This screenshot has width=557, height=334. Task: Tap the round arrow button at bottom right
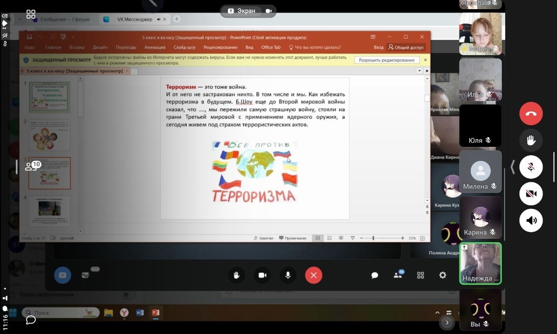pos(447,322)
